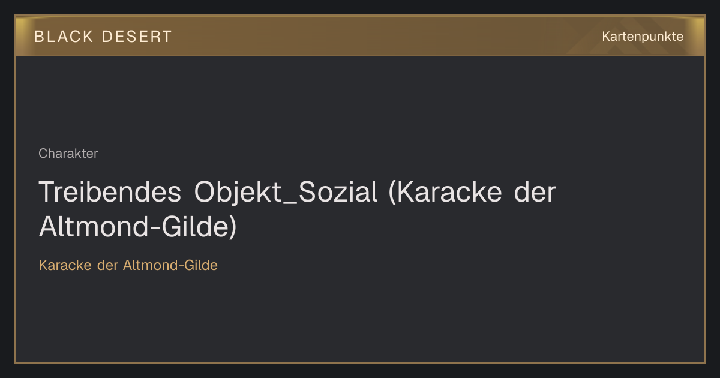The image size is (720, 378).
Task: Click the white Altmond-Gilde) heading line
Action: (x=138, y=227)
